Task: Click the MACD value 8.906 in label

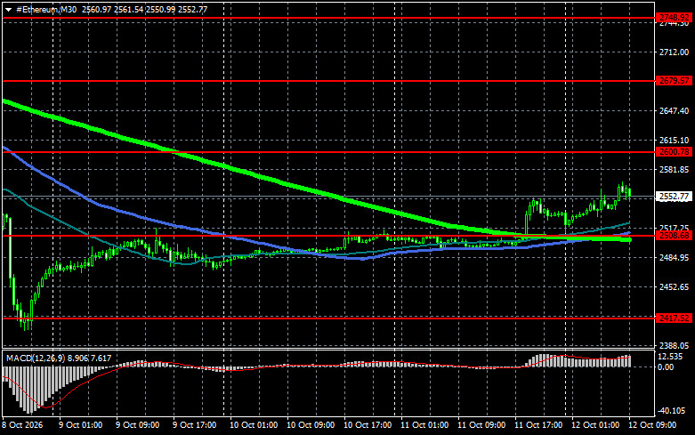Action: coord(77,358)
